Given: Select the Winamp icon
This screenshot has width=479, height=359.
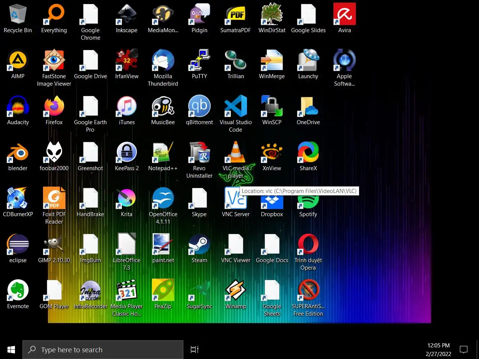Looking at the screenshot, I should coord(235,290).
